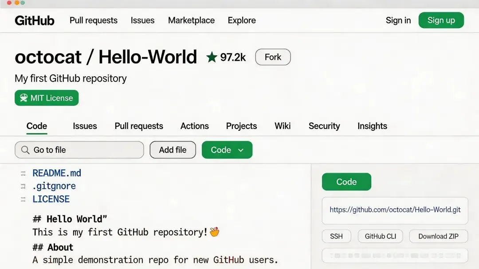Click the MIT License badge icon
The height and width of the screenshot is (269, 479).
point(24,98)
